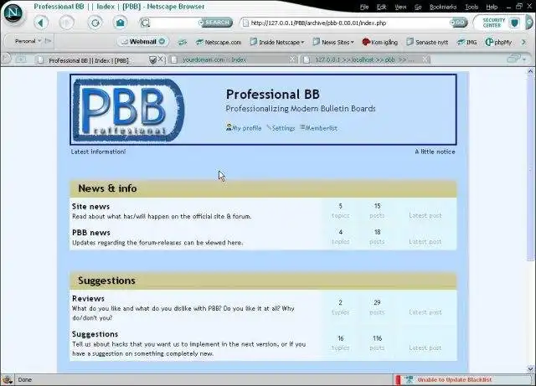The height and width of the screenshot is (386, 536).
Task: Open the Site news forum
Action: pos(90,207)
